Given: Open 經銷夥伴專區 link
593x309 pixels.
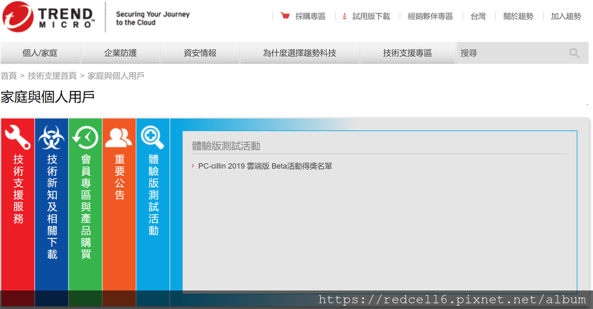Looking at the screenshot, I should point(430,16).
